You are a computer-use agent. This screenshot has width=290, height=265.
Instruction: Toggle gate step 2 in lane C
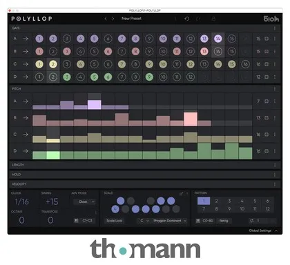[53, 64]
